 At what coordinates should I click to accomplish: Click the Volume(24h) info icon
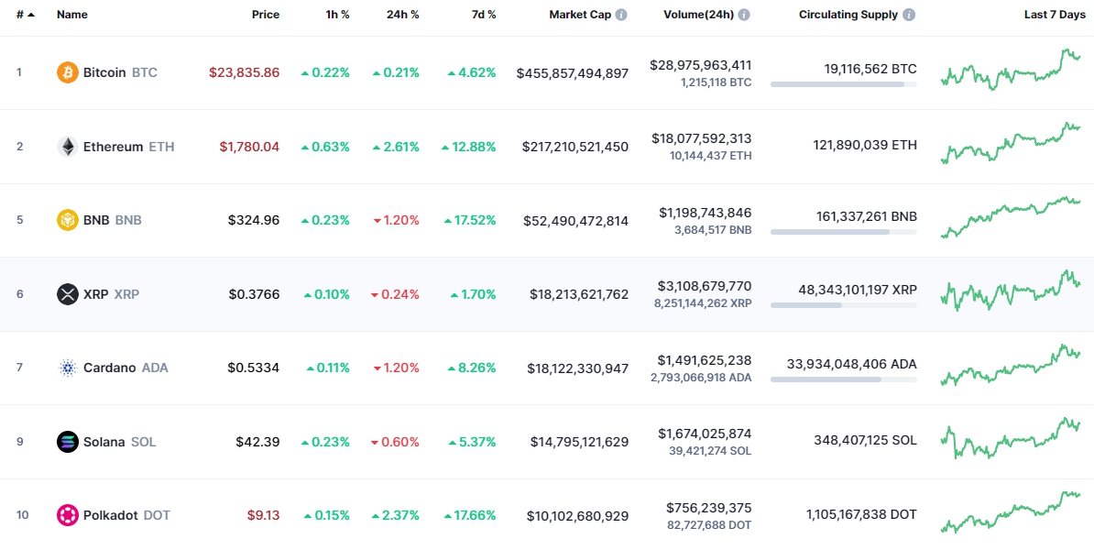point(744,15)
